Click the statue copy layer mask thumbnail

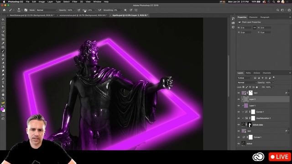click(x=250, y=124)
